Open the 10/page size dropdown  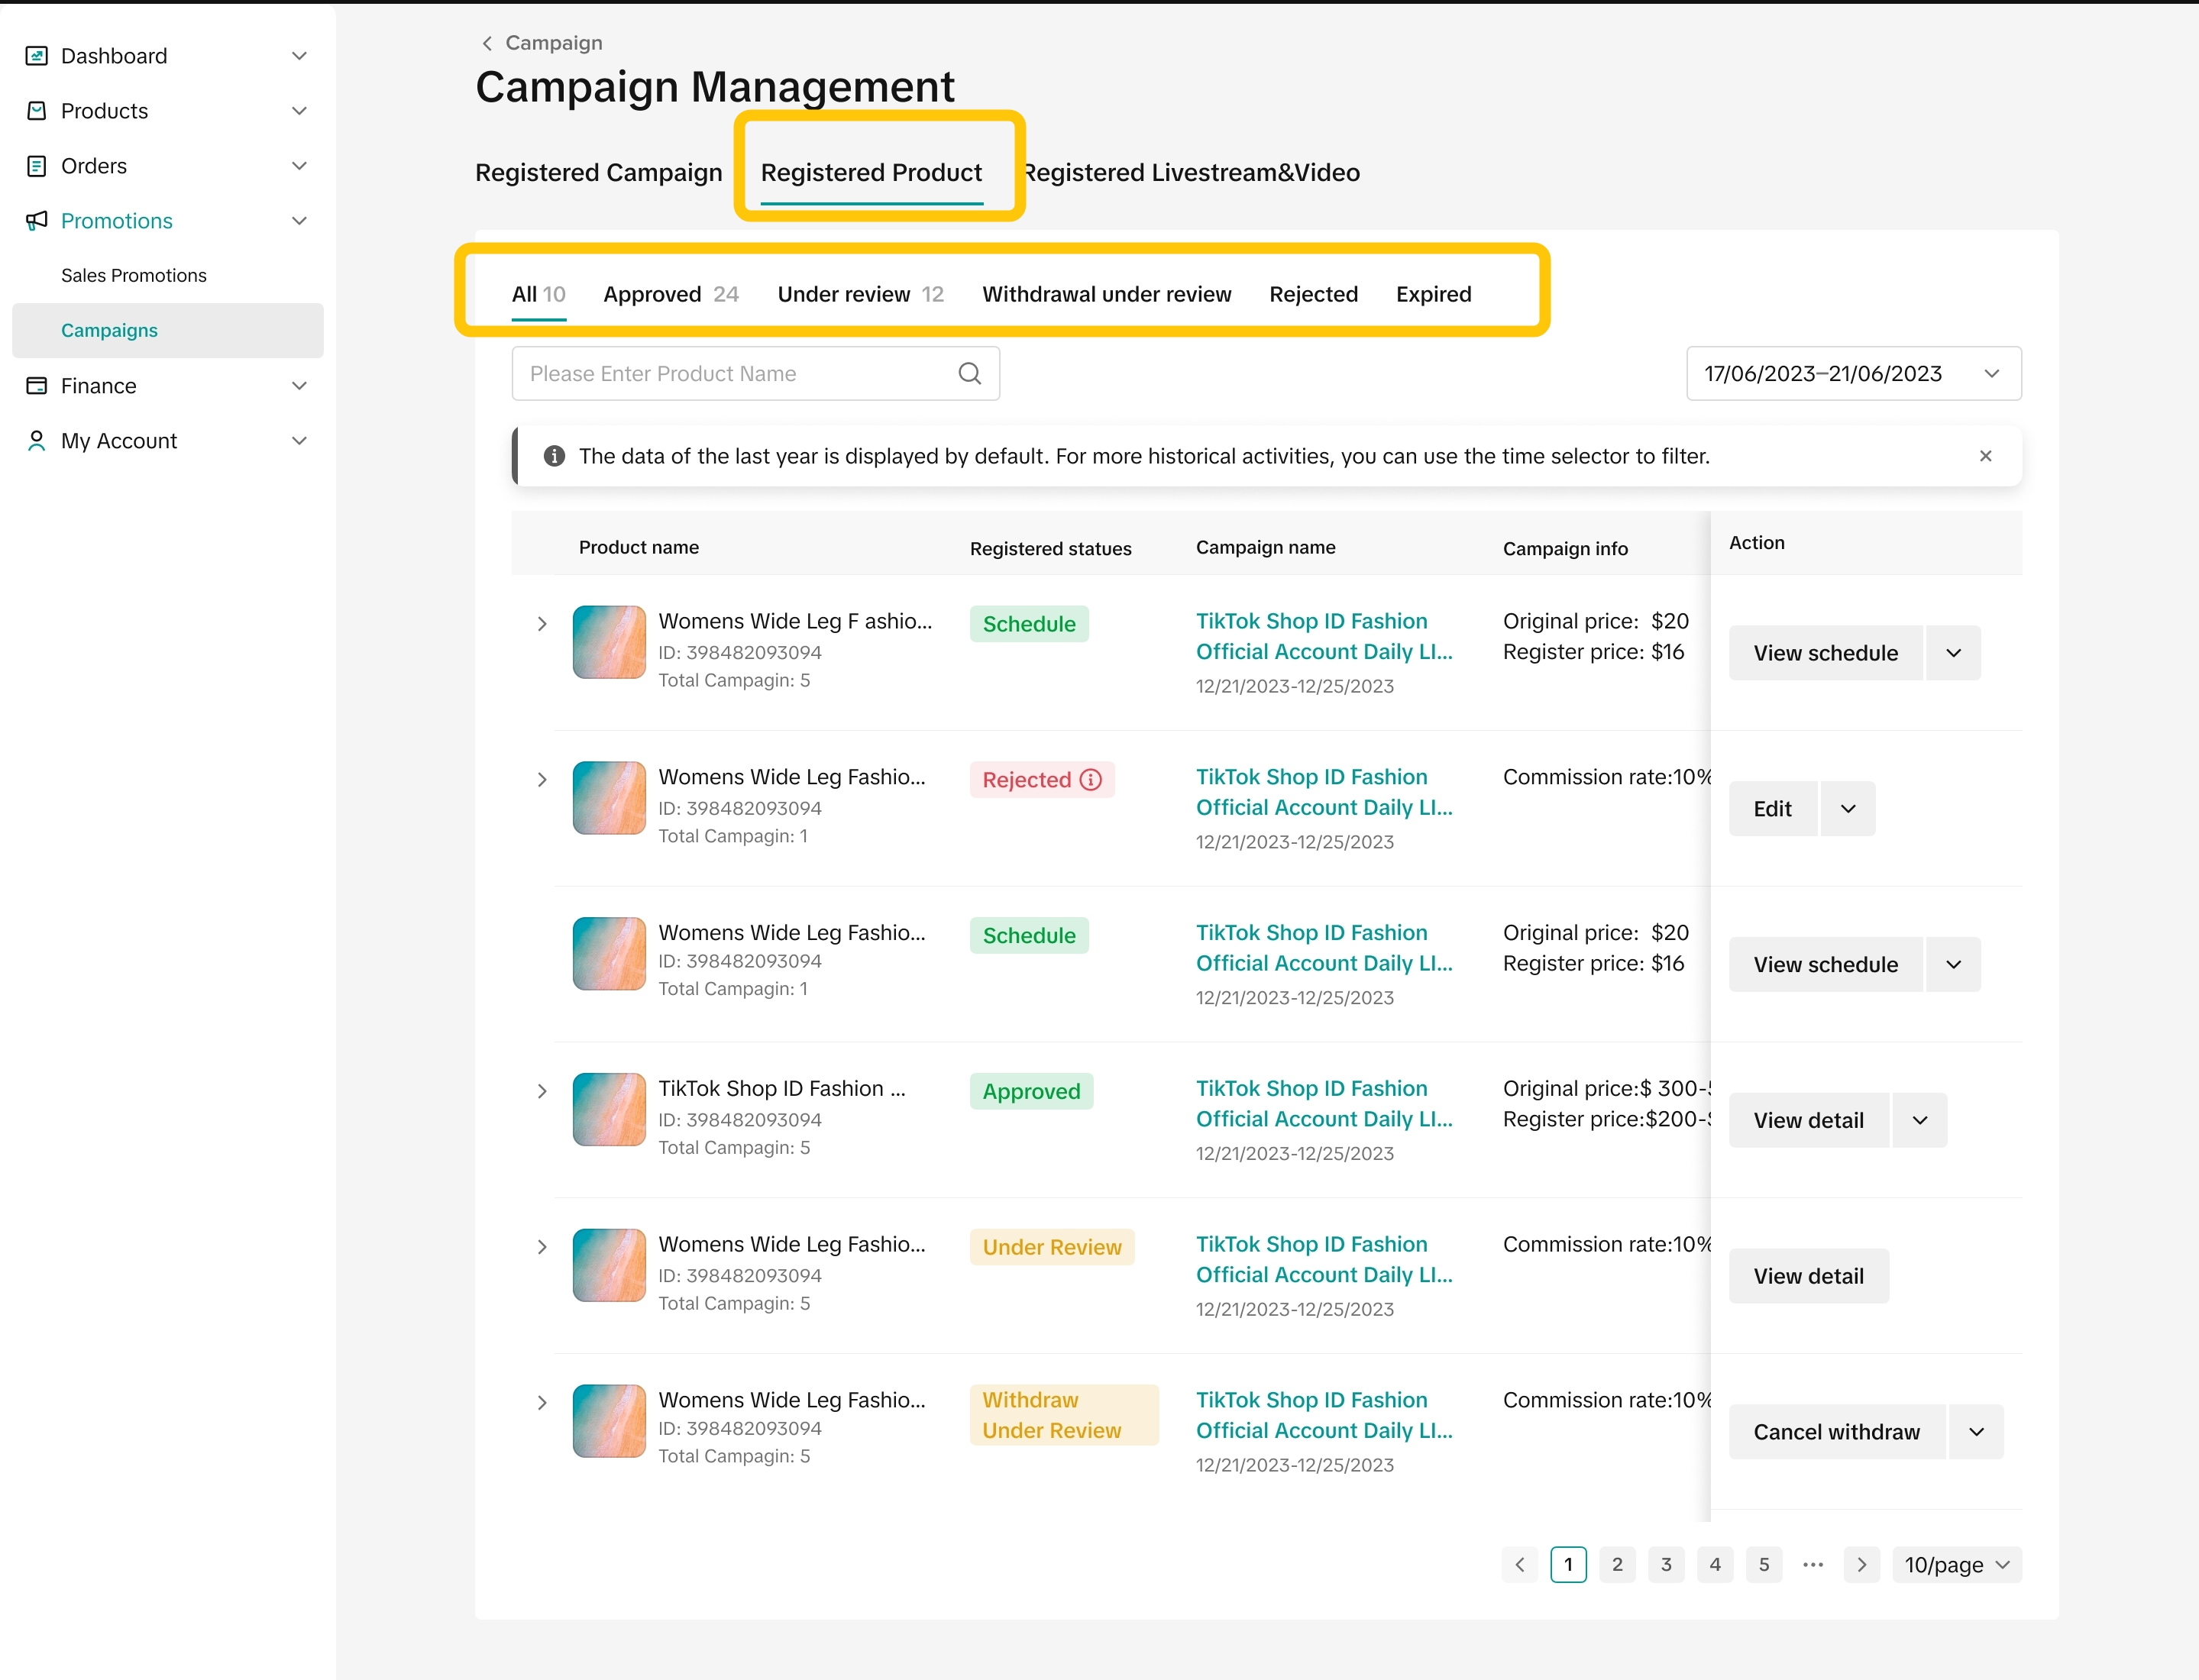click(x=1956, y=1565)
